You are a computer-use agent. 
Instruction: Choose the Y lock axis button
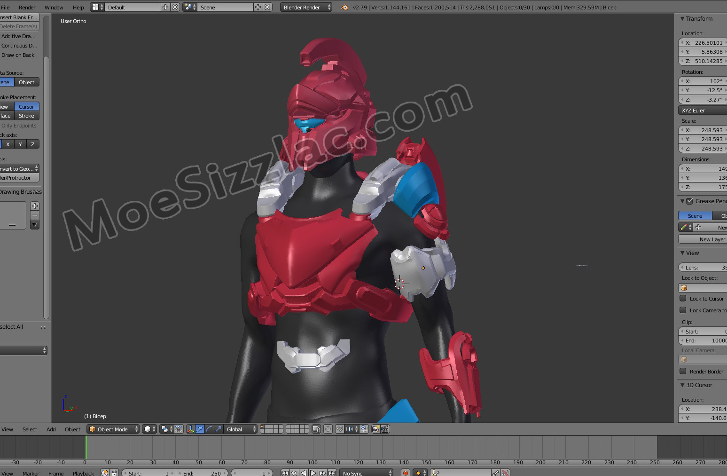(20, 144)
